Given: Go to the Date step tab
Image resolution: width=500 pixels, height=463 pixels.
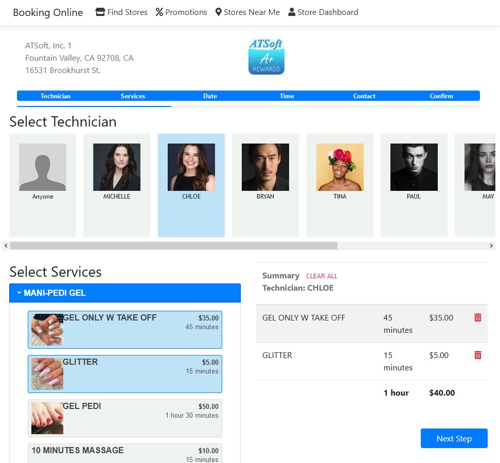Looking at the screenshot, I should click(x=210, y=96).
